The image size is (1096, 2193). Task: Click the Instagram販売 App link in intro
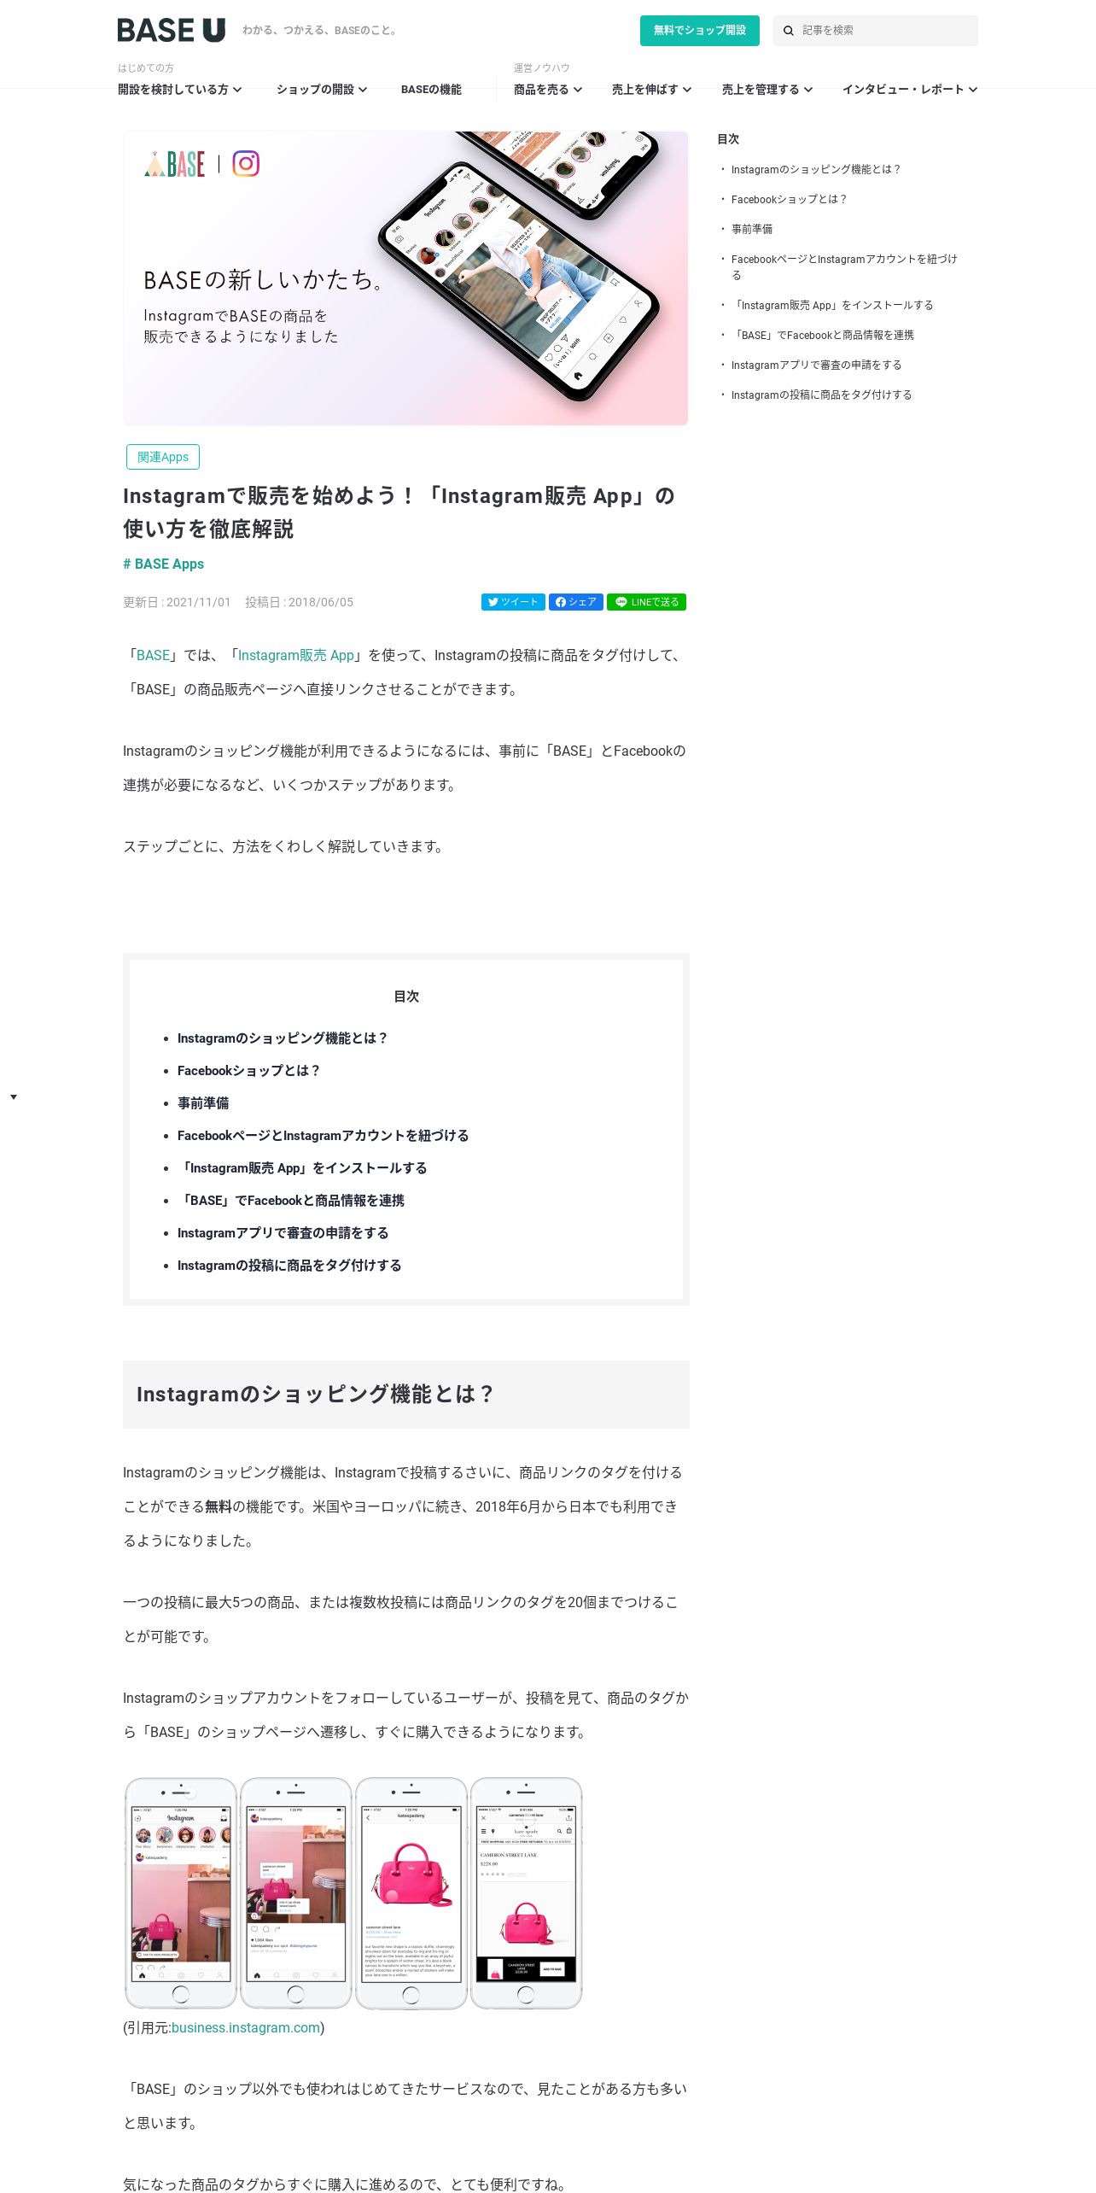click(296, 655)
